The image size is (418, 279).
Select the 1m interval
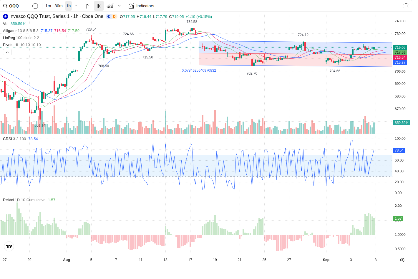coord(48,6)
